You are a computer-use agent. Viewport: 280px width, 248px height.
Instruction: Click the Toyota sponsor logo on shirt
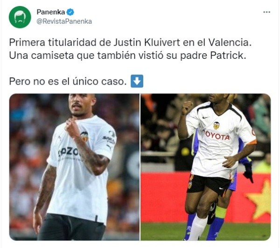pos(217,135)
